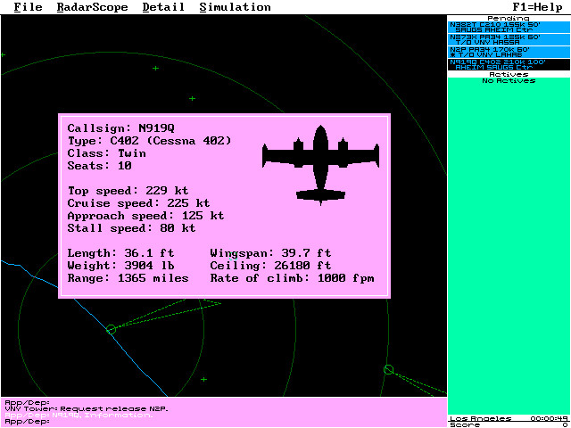Click the Actives header
The width and height of the screenshot is (571, 428).
coord(509,74)
